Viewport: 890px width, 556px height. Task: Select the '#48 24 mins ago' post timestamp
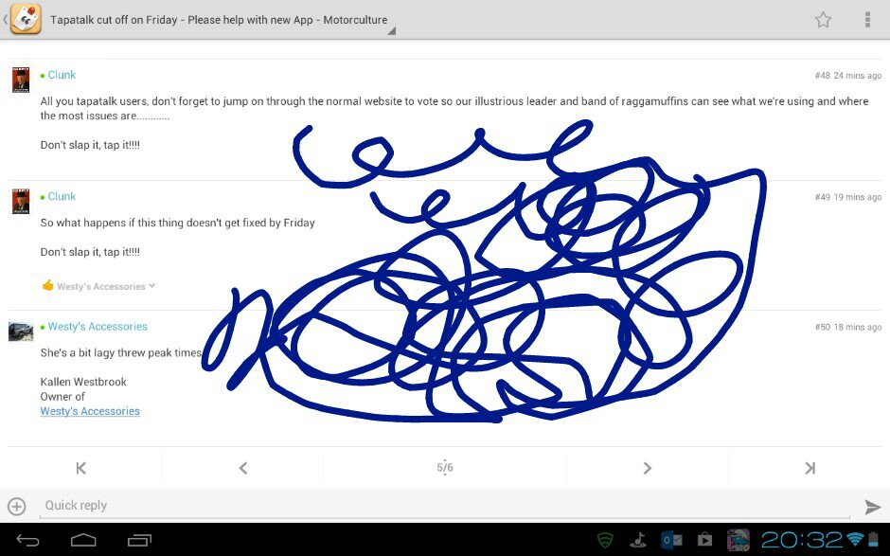point(848,76)
